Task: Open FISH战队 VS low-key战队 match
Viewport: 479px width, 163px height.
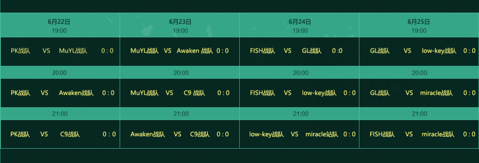Action: coord(299,93)
